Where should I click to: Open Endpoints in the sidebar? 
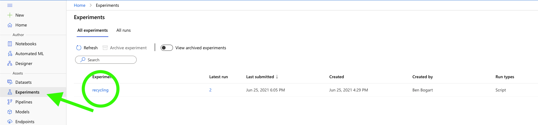tap(10, 122)
